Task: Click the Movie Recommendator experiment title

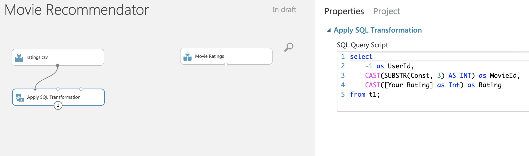Action: (x=77, y=10)
